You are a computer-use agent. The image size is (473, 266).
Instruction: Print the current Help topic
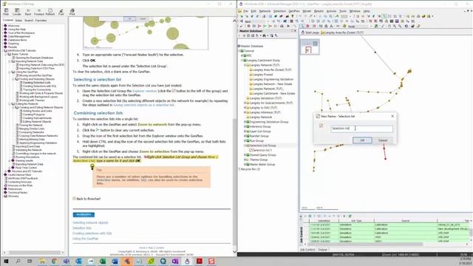[x=72, y=12]
